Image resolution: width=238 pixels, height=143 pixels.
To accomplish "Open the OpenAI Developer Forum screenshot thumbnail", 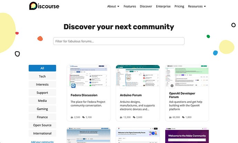I will coord(187,76).
